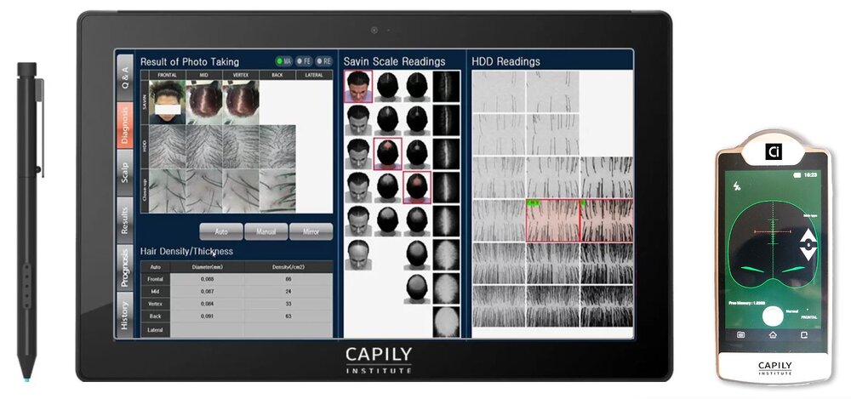This screenshot has width=851, height=399.
Task: Click the VERTEX column header
Action: (x=241, y=75)
